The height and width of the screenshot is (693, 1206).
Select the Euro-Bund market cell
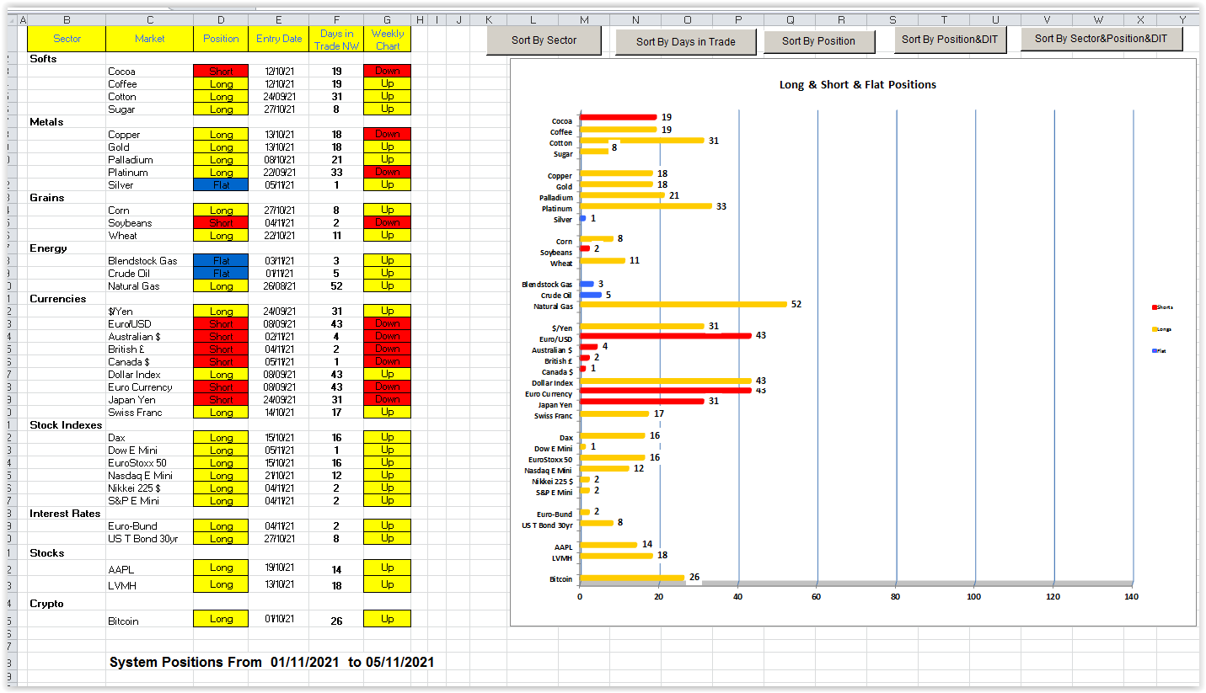[150, 526]
